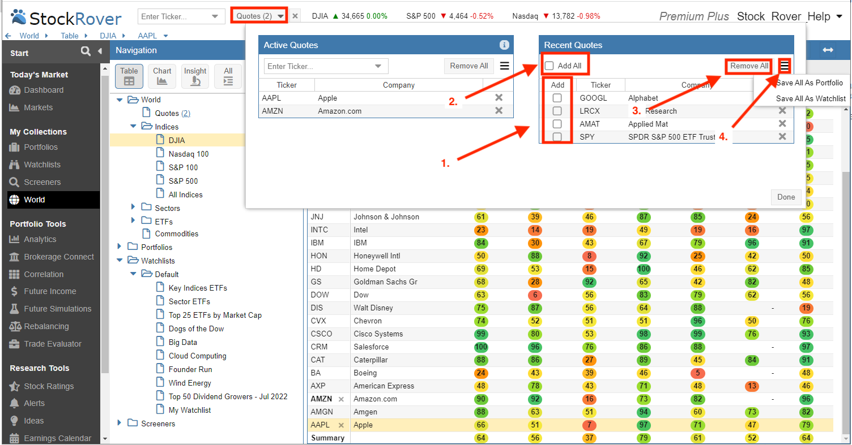The width and height of the screenshot is (852, 445).
Task: Choose Save All As Watchlist
Action: [811, 98]
